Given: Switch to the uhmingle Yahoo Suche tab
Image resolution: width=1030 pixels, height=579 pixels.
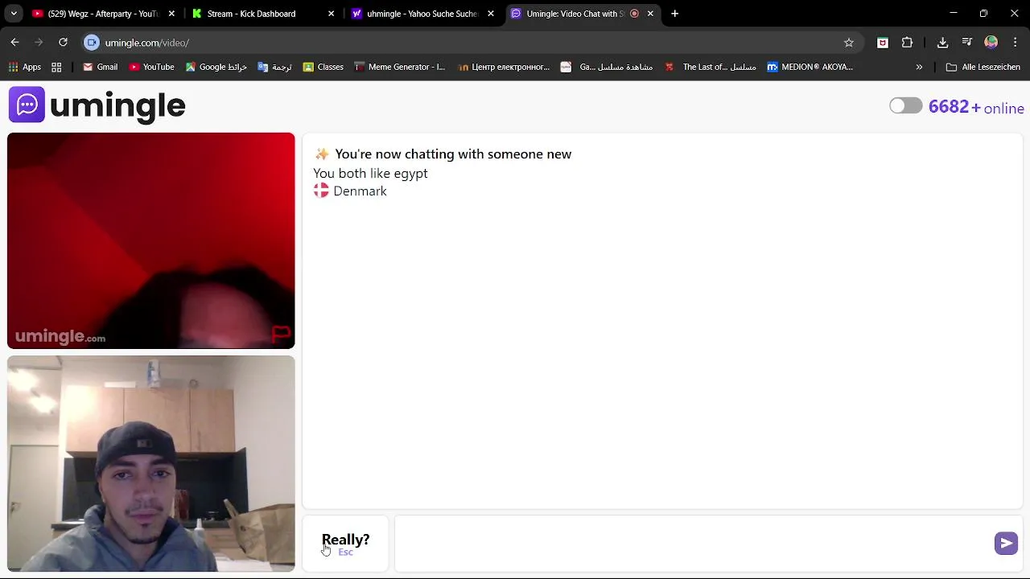Looking at the screenshot, I should 422,14.
